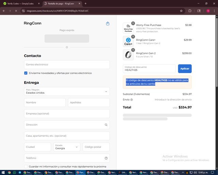
Task: Close the Pantalla de pago RingConn tab
Action: click(x=79, y=4)
